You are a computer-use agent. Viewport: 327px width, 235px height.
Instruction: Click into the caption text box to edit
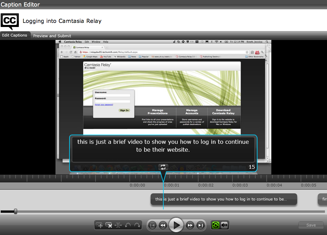163,150
